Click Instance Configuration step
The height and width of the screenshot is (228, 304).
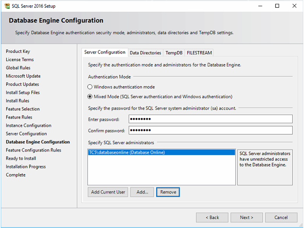coord(28,125)
